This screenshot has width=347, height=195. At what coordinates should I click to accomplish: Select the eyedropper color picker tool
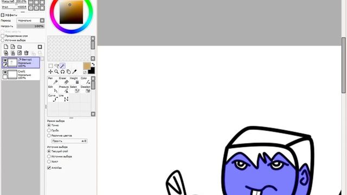tap(74, 71)
